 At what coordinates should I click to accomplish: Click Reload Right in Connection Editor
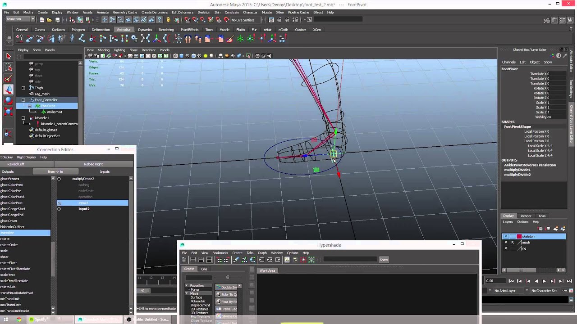click(x=93, y=164)
